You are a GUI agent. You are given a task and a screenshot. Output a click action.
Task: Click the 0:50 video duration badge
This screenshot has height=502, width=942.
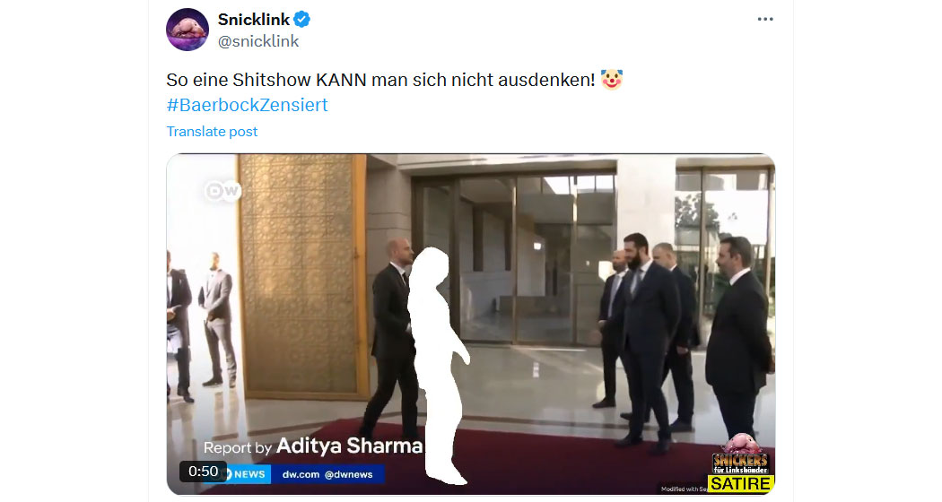coord(203,472)
